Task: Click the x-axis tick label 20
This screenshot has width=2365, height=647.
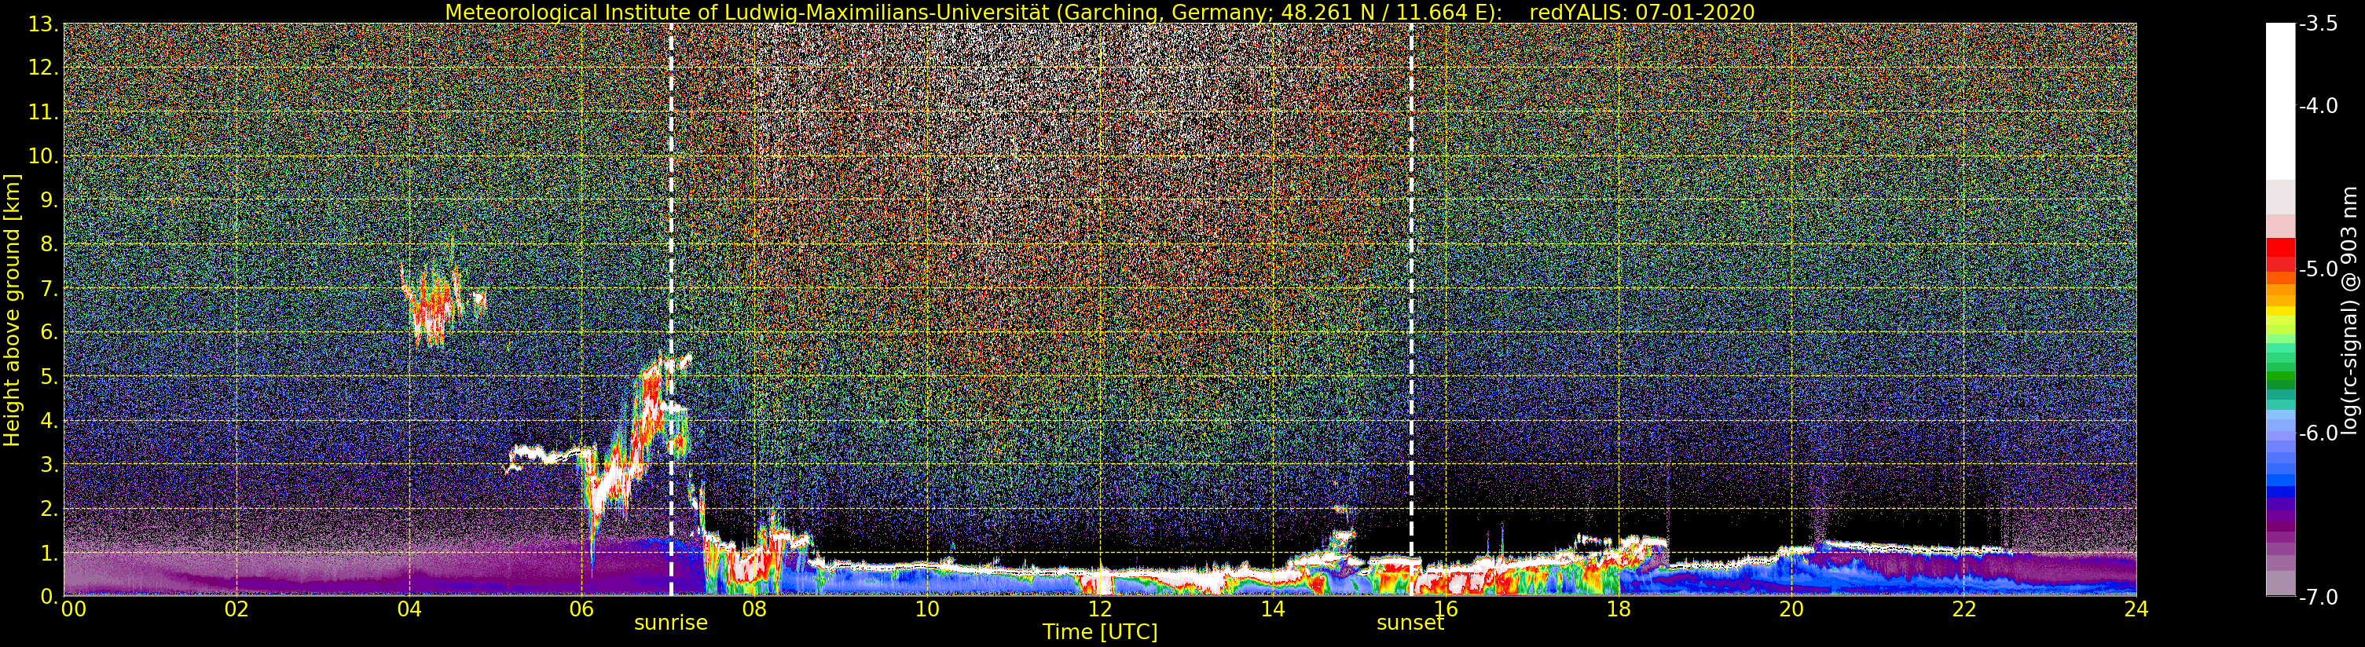Action: coord(1791,609)
